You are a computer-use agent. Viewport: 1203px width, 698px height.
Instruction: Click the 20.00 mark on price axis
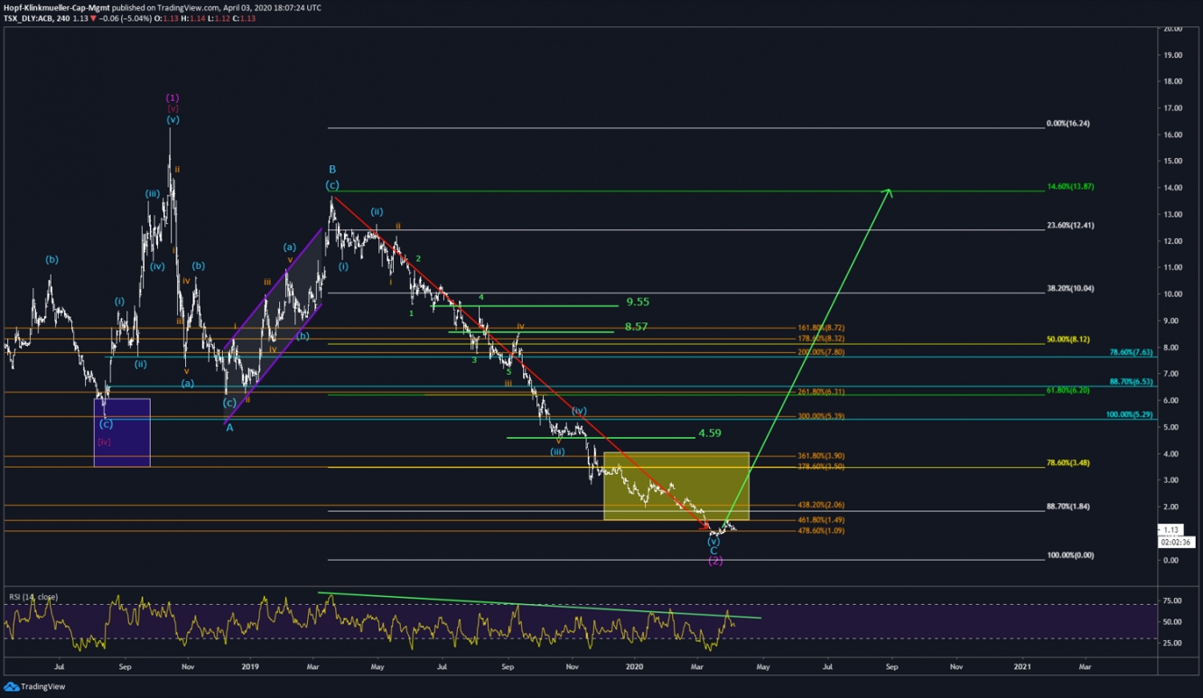(1173, 29)
